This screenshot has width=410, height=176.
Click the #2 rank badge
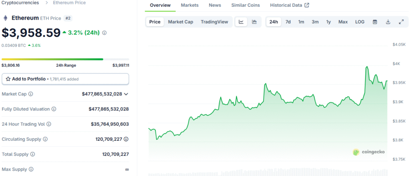pyautogui.click(x=68, y=18)
